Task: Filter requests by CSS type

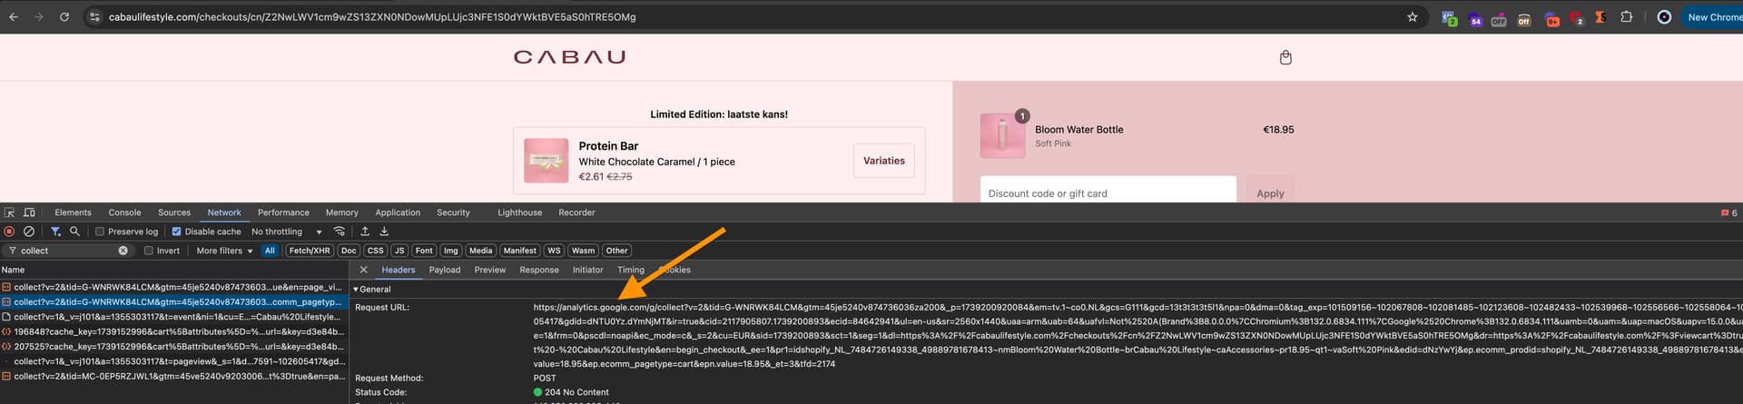Action: coord(376,251)
